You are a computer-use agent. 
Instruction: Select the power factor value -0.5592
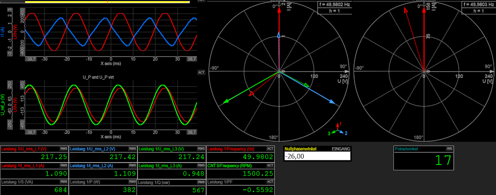point(258,190)
